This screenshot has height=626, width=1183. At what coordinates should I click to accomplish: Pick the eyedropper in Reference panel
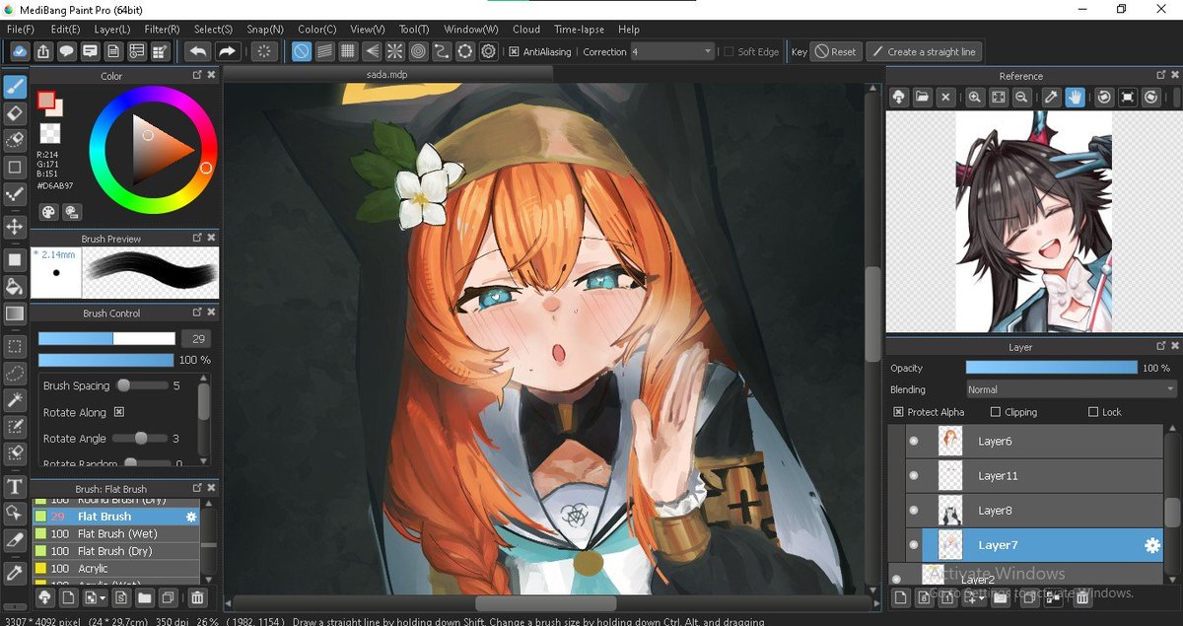click(x=1051, y=97)
